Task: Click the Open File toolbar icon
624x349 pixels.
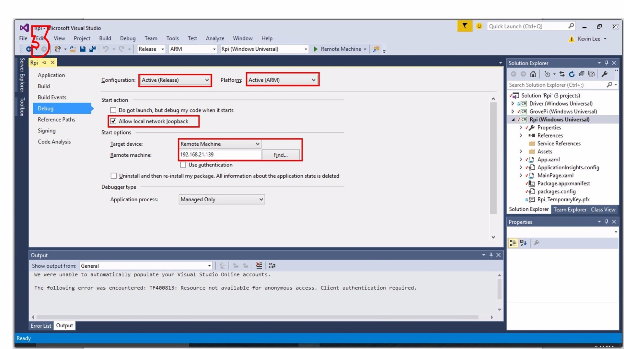Action: (x=73, y=49)
